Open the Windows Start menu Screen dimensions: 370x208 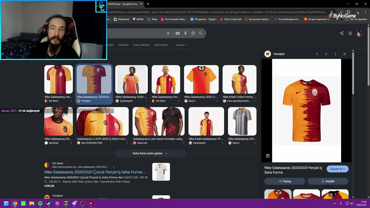[6, 203]
